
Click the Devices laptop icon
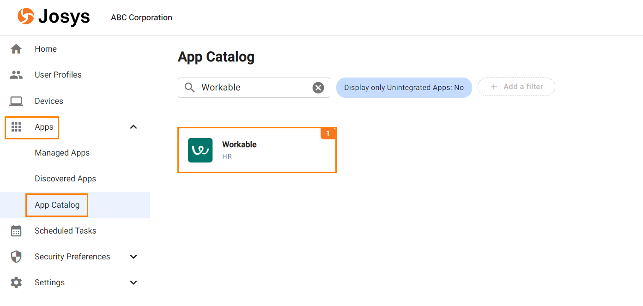coord(16,101)
